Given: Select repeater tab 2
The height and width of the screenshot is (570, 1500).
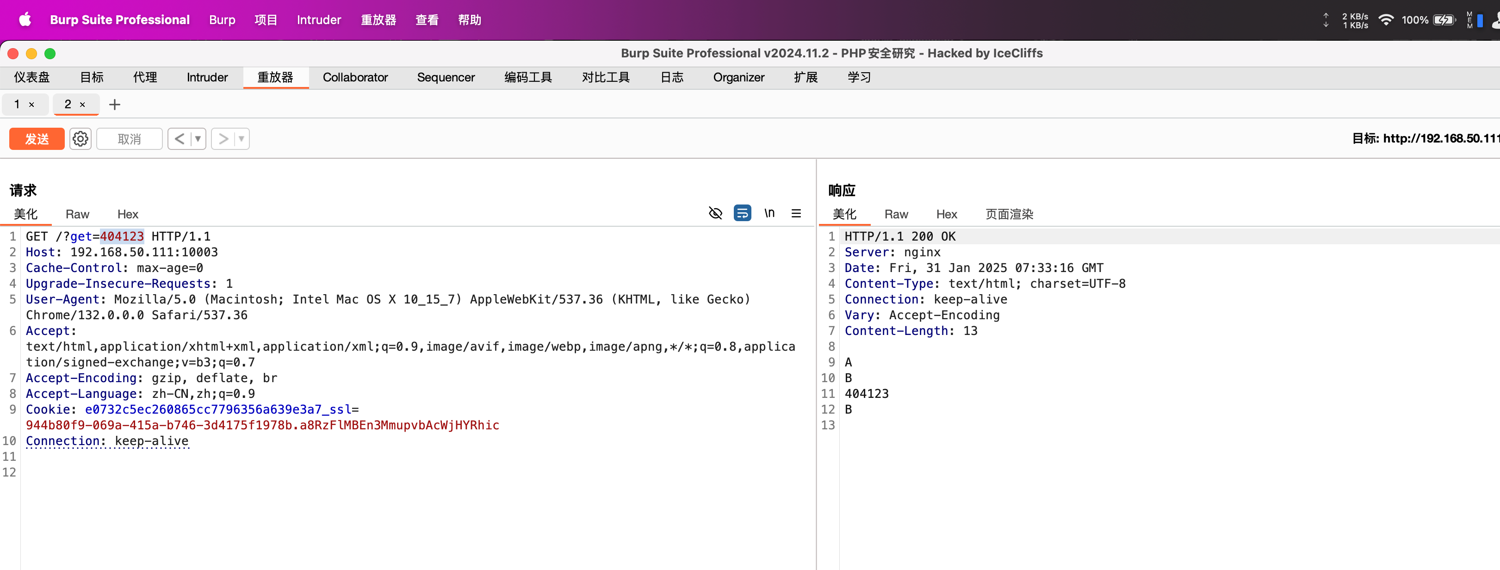Looking at the screenshot, I should (68, 105).
